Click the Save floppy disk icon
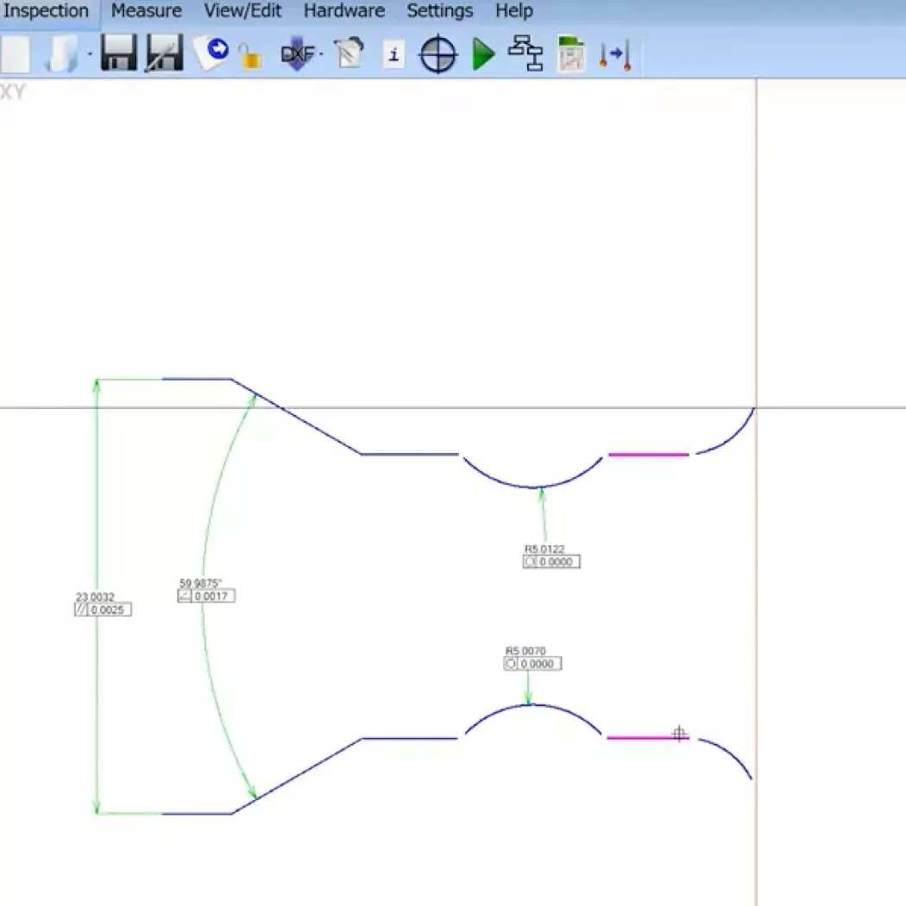 point(118,54)
